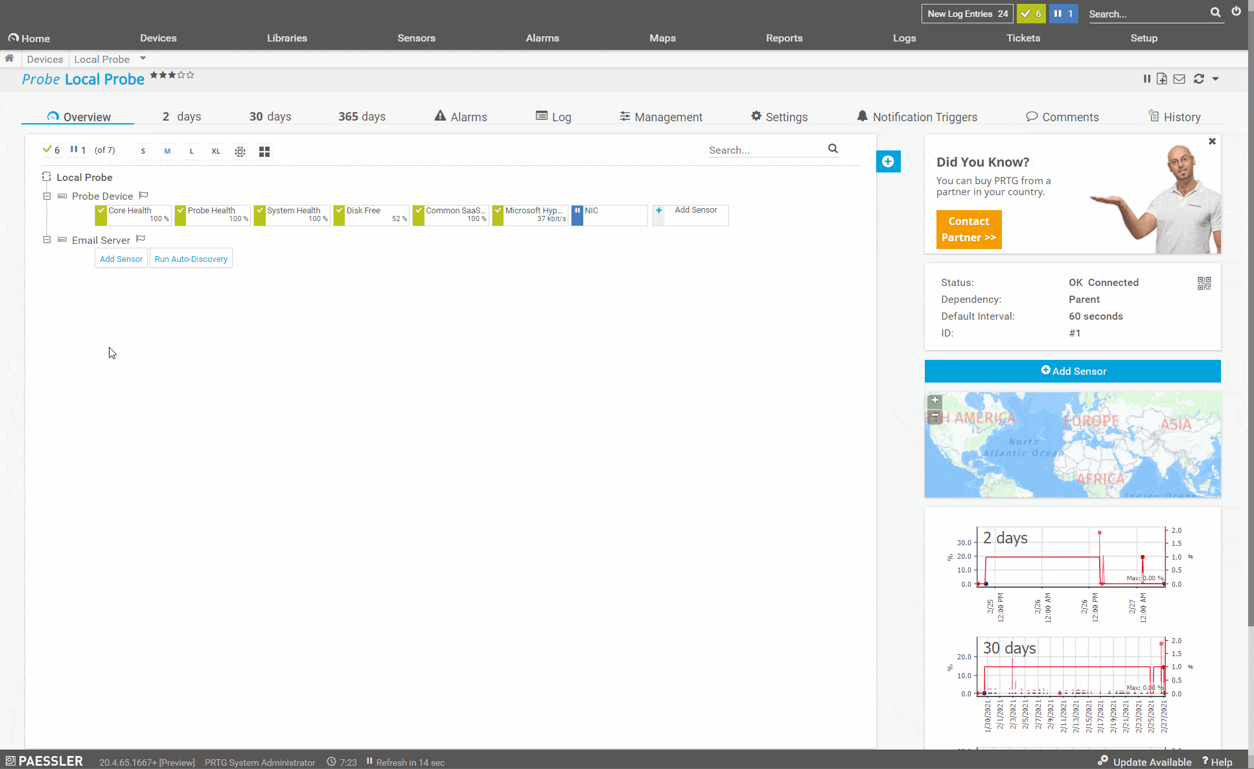Click the Devices breadcrumb link
Screen dimensions: 1254x769
[45, 59]
